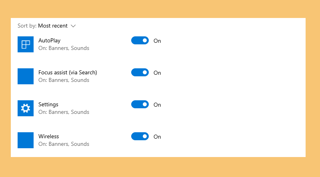Toggle Wireless notifications off
320x177 pixels.
140,136
